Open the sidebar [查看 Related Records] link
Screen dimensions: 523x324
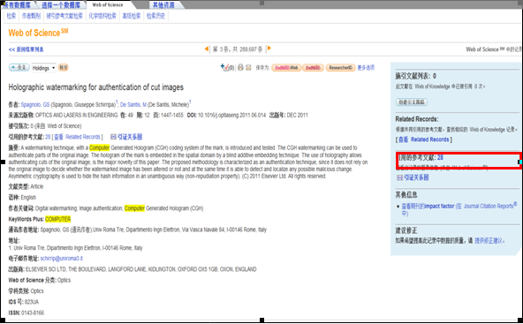(x=425, y=139)
